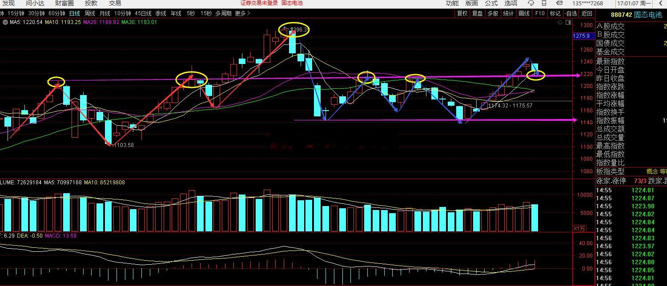Click the diamond marker icon on the chart
The width and height of the screenshot is (667, 286).
tap(560, 22)
